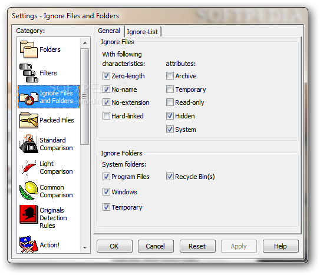
Task: Select the Standard Comparison label
Action: pyautogui.click(x=56, y=144)
